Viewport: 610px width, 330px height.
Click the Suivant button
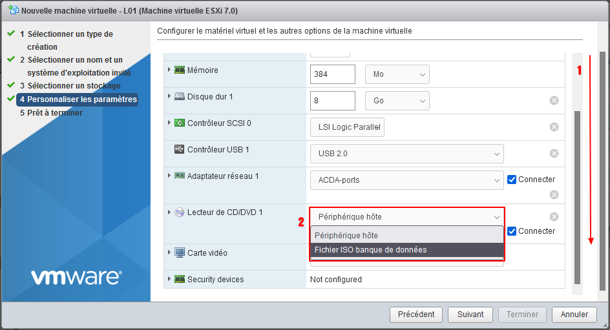pos(470,315)
